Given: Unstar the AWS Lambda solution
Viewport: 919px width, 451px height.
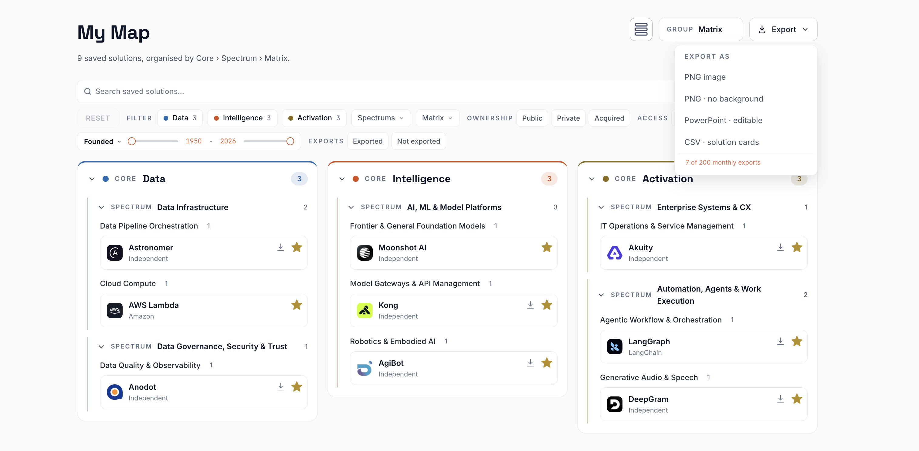Looking at the screenshot, I should (x=297, y=305).
